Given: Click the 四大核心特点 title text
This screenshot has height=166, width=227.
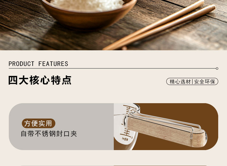Looking at the screenshot, I should tap(40, 80).
